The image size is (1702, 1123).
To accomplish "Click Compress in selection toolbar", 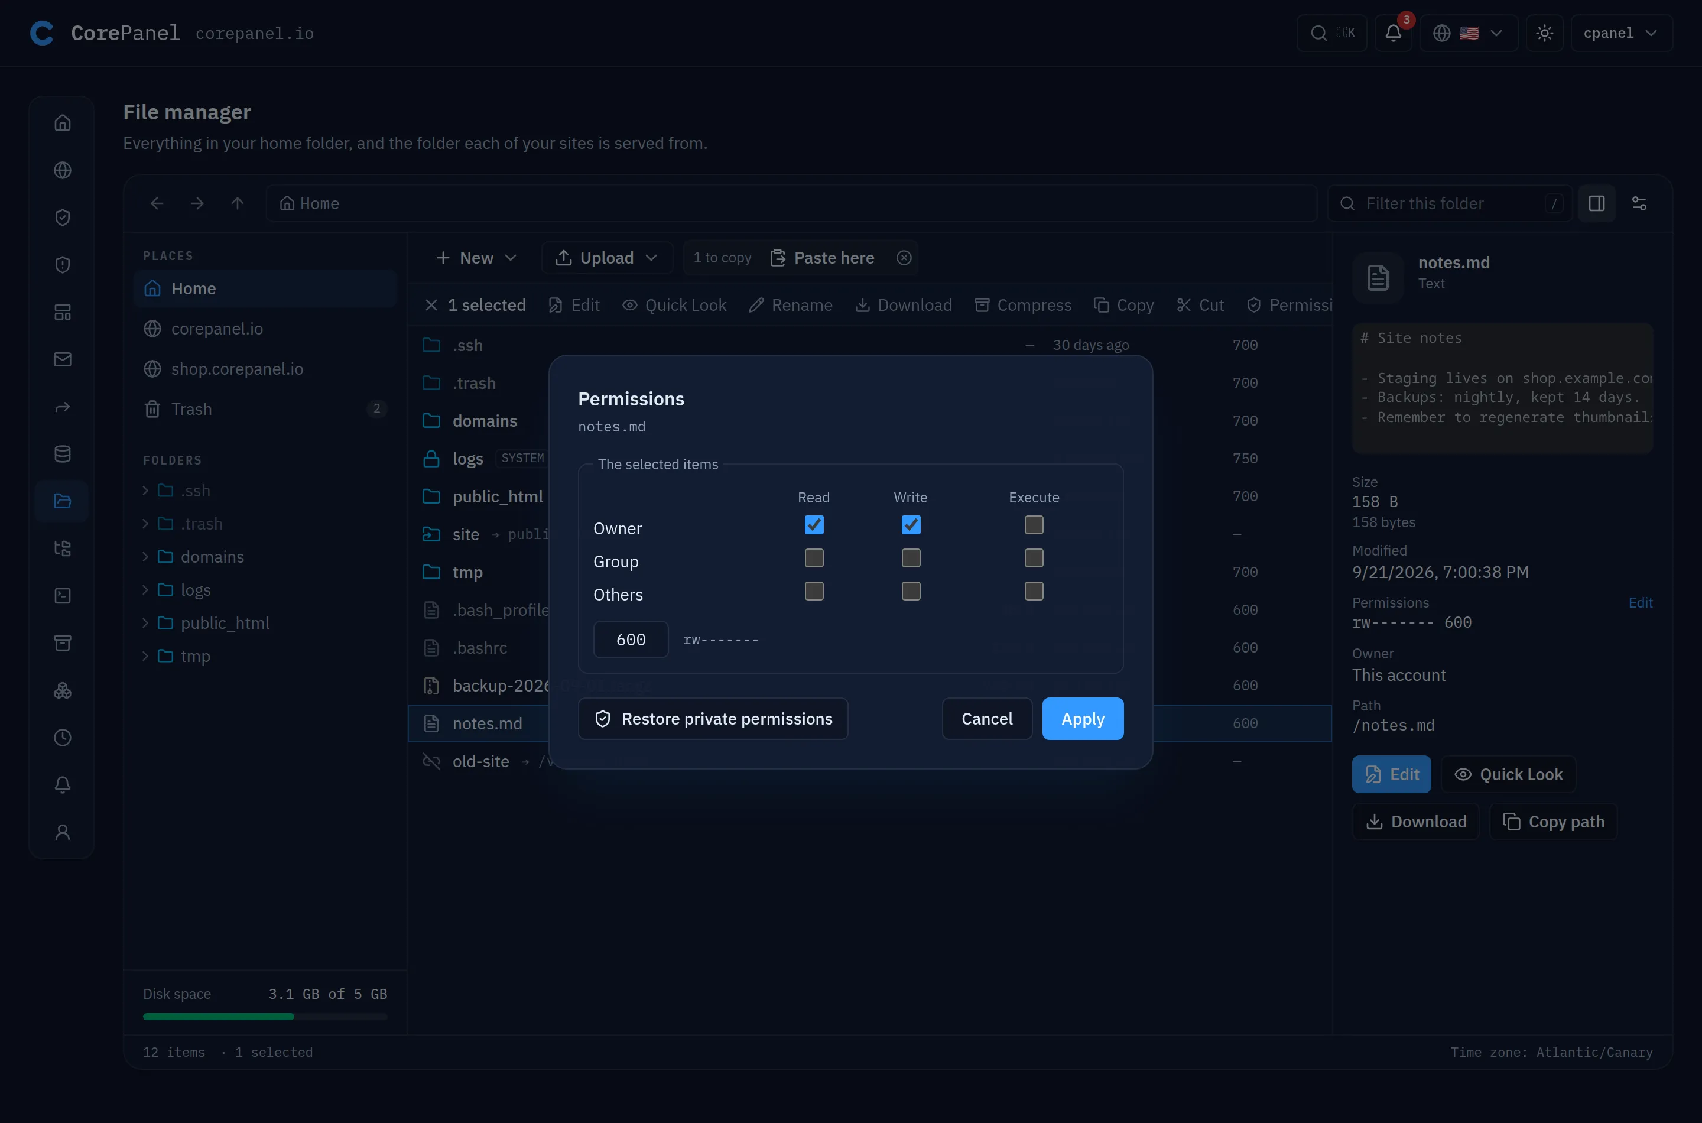I will [x=1022, y=305].
